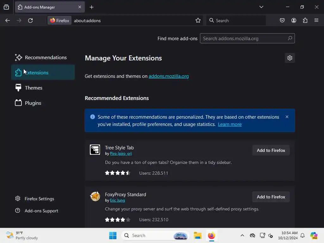Open Themes category in sidebar
This screenshot has width=324, height=243.
click(x=43, y=88)
